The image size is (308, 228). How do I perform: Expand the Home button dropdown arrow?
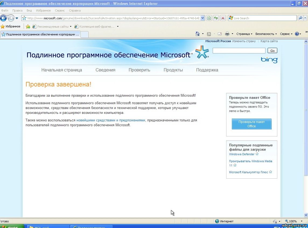coord(203,34)
